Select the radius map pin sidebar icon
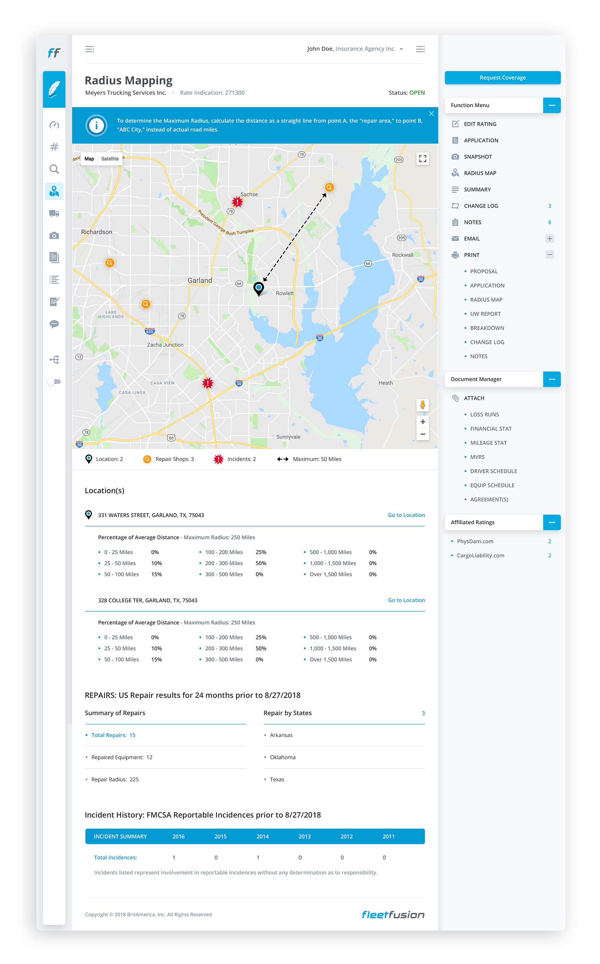Screen dimensions: 600x964 [54, 191]
